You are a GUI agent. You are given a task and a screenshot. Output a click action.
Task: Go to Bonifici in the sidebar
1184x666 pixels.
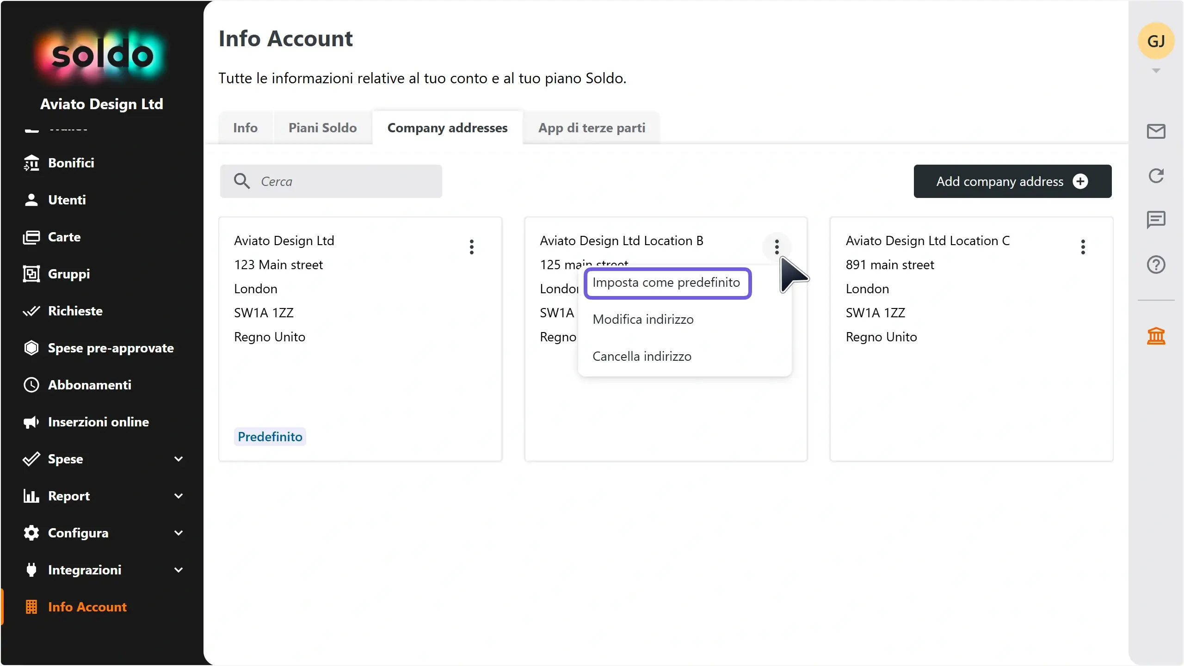pos(71,163)
